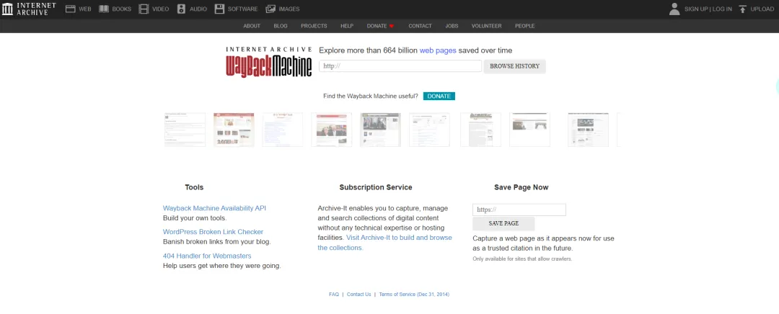Click the Upload arrow icon

[743, 9]
